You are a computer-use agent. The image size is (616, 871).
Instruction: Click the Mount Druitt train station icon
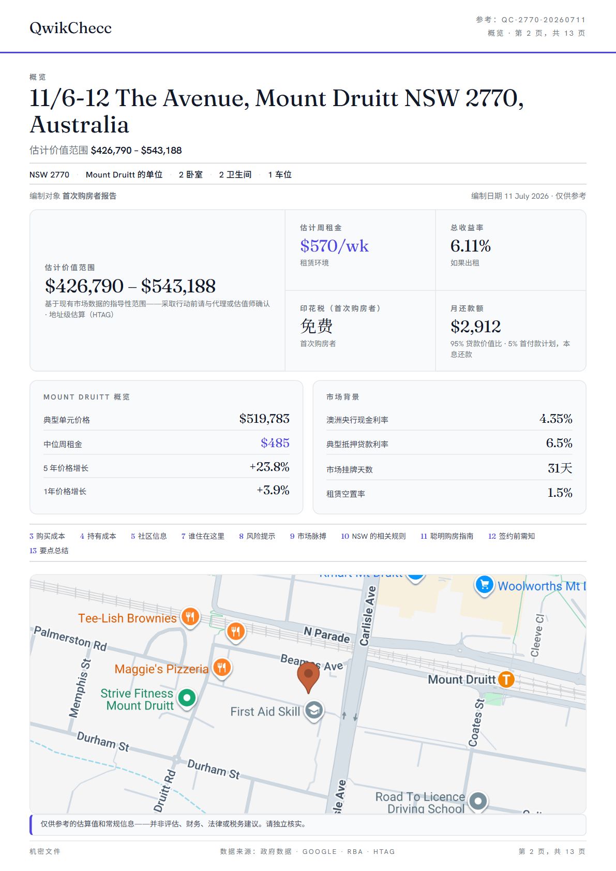coord(506,679)
